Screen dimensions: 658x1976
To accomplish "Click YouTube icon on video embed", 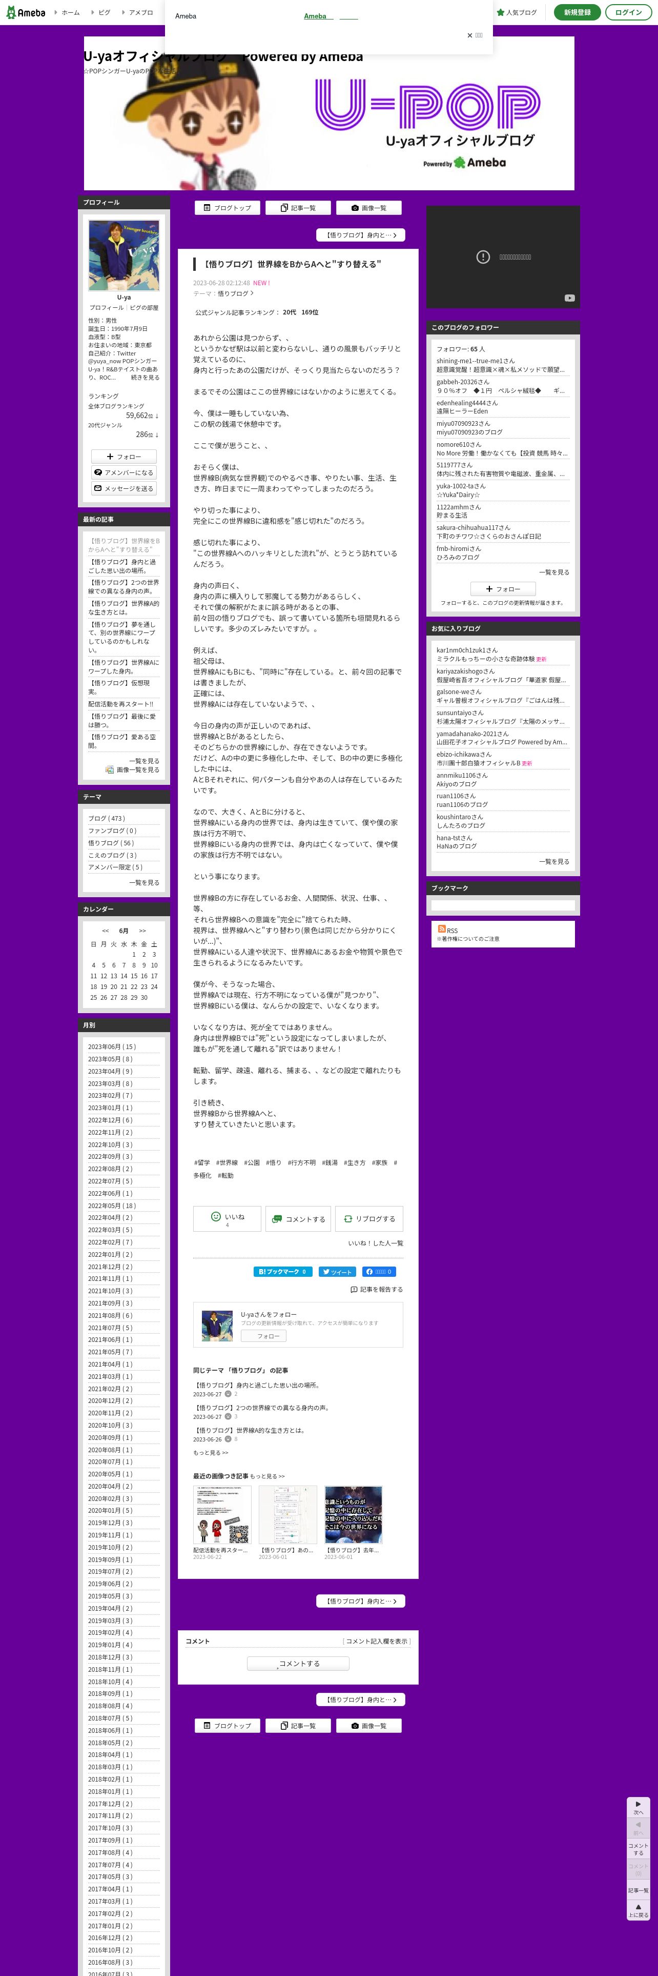I will (569, 299).
